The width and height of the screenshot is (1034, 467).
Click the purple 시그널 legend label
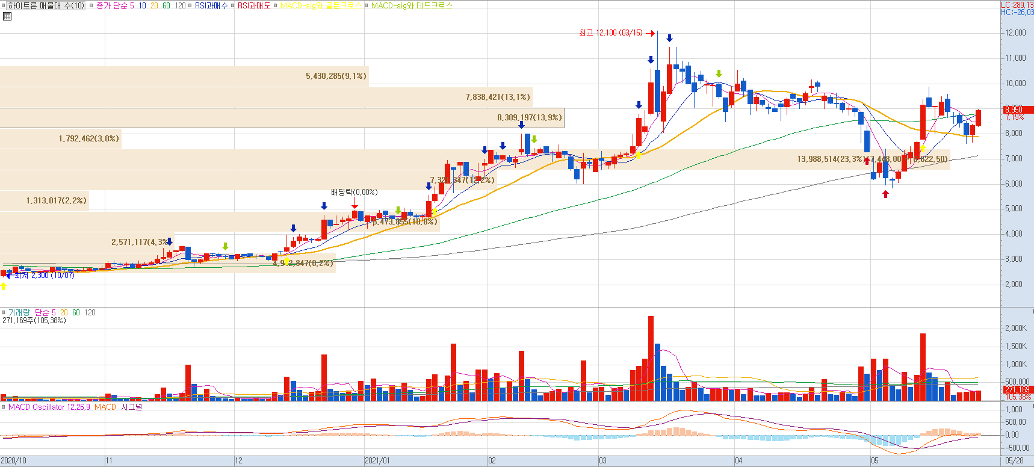(132, 407)
